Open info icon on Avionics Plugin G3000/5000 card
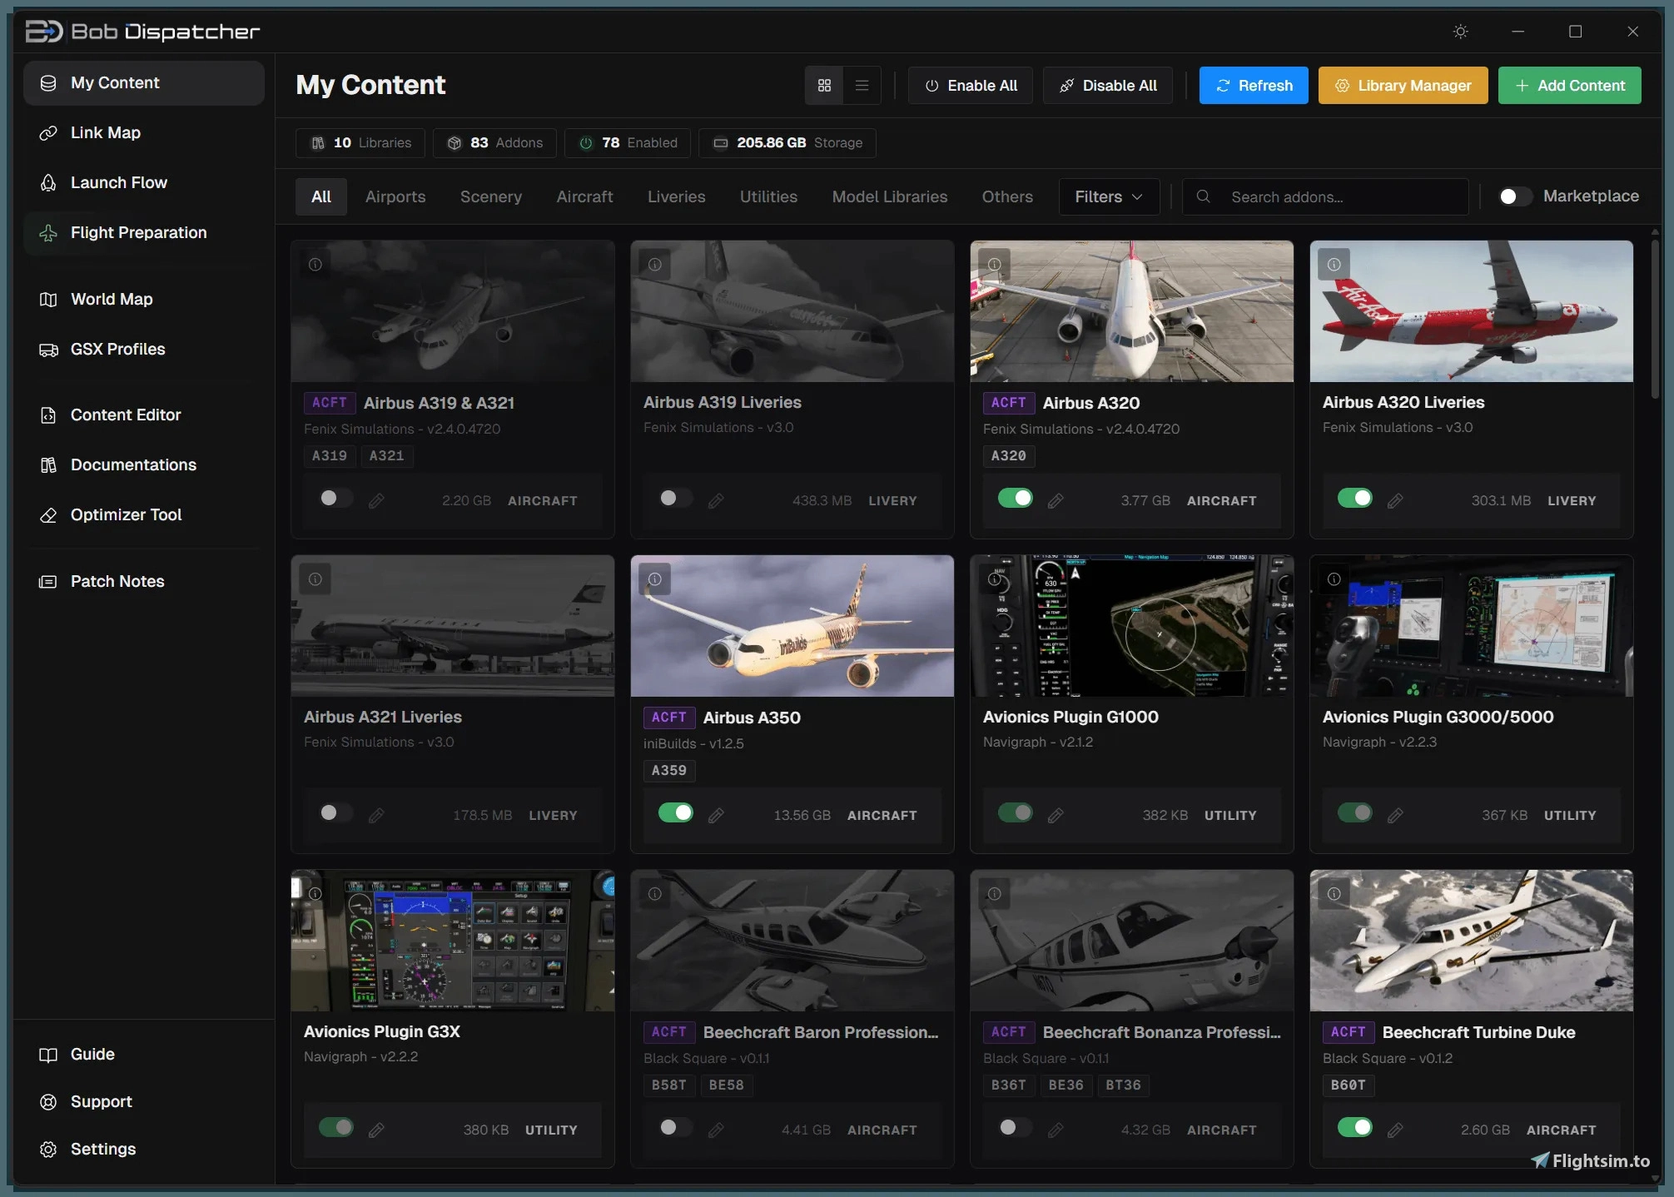1674x1197 pixels. pos(1334,579)
